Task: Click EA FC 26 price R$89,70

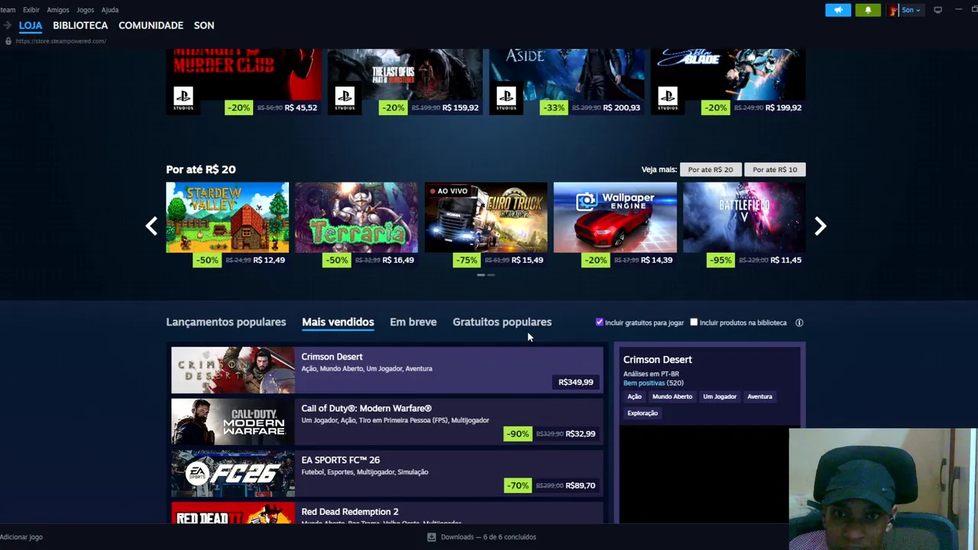Action: pyautogui.click(x=580, y=486)
